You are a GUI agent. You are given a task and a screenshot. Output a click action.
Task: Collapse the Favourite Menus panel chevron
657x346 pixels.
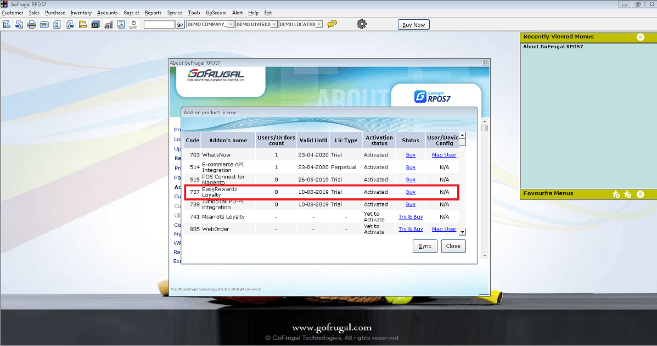coord(640,194)
